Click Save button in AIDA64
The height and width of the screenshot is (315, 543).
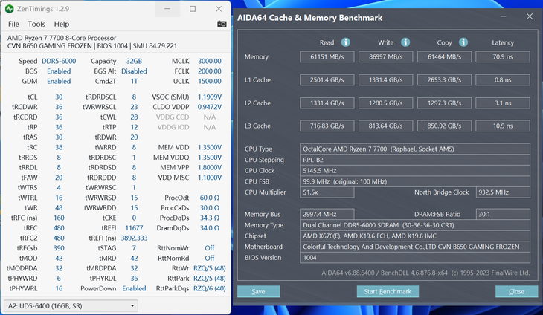pyautogui.click(x=258, y=291)
